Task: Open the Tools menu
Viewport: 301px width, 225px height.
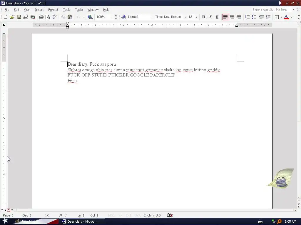Action: coord(67,10)
